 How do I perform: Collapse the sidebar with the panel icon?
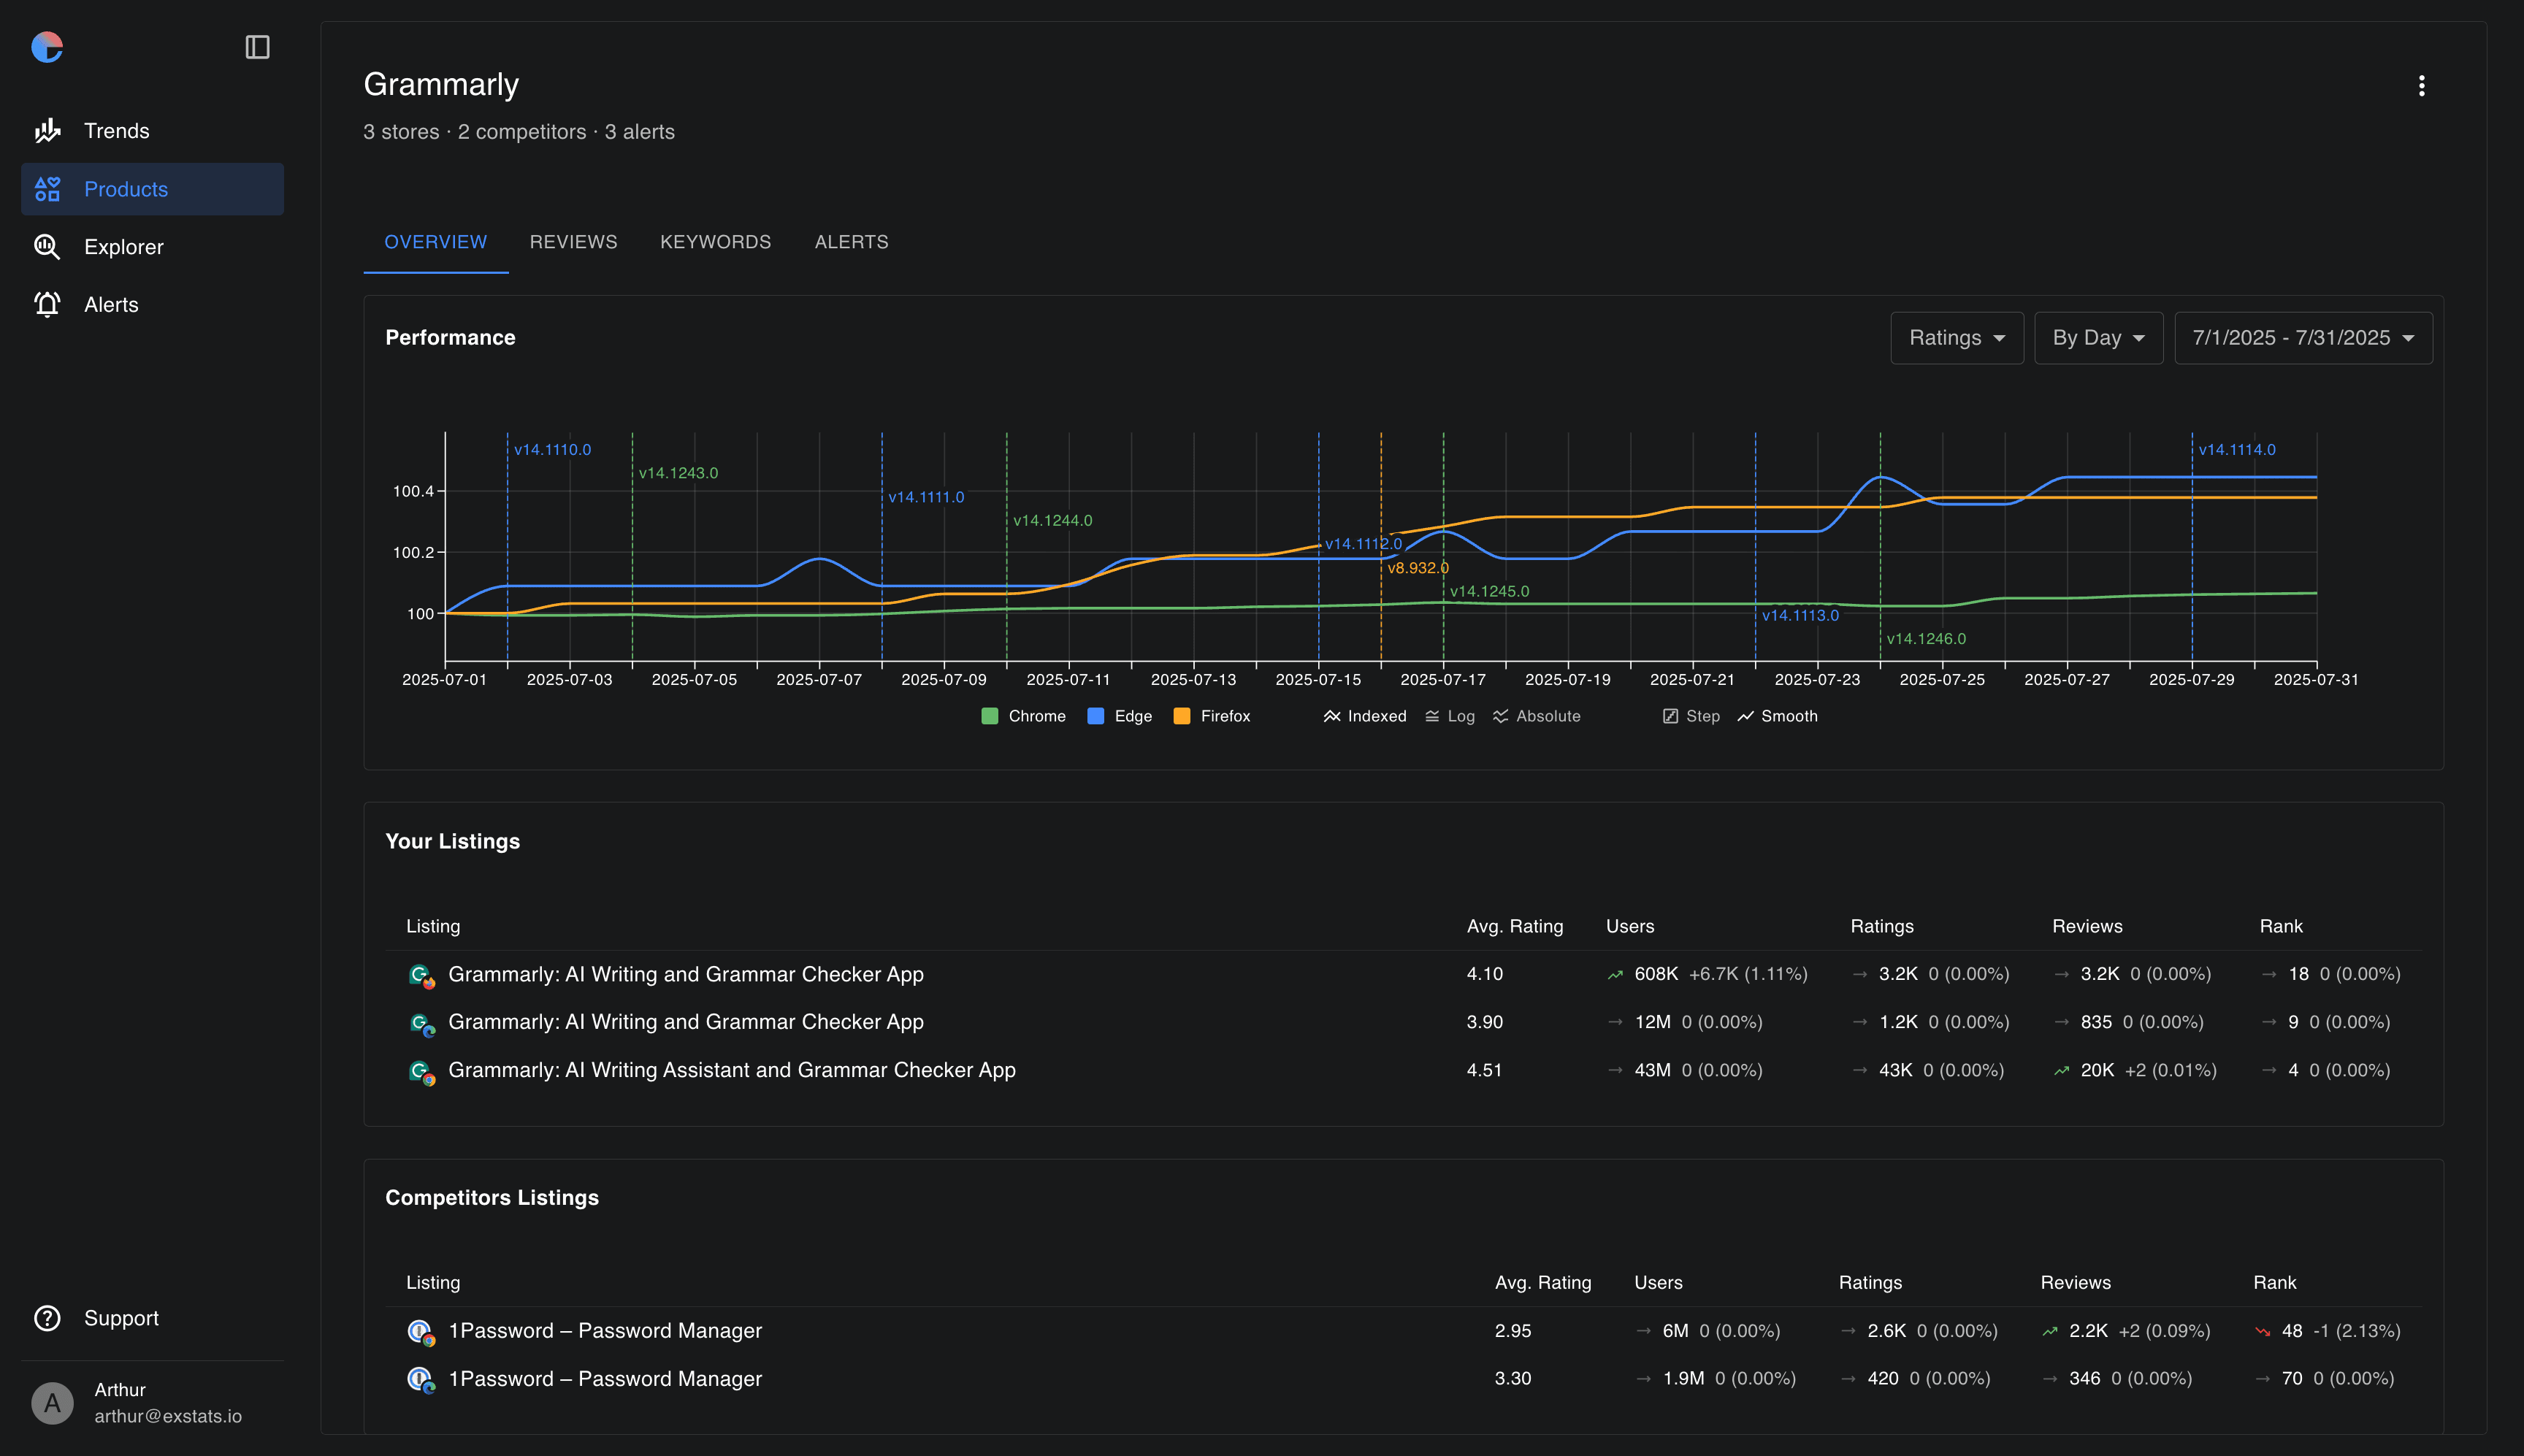tap(257, 47)
